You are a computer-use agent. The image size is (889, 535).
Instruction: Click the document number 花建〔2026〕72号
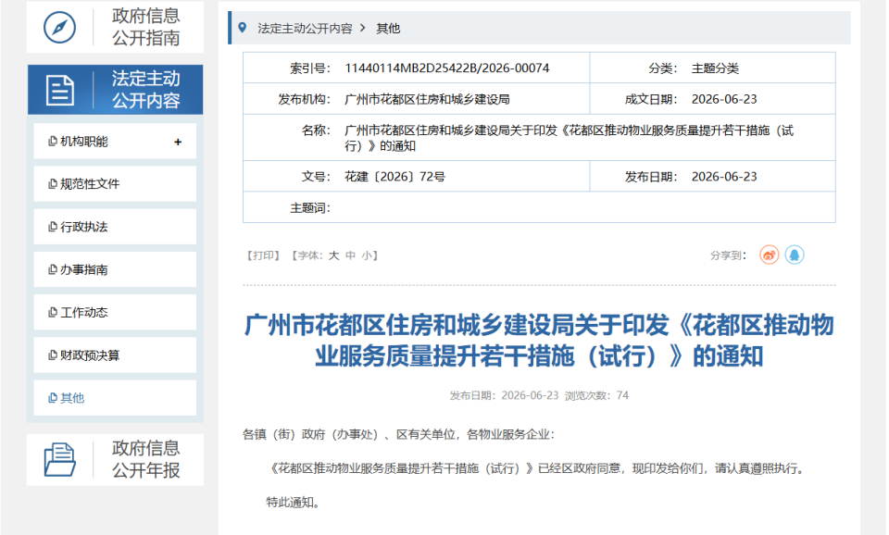(394, 177)
